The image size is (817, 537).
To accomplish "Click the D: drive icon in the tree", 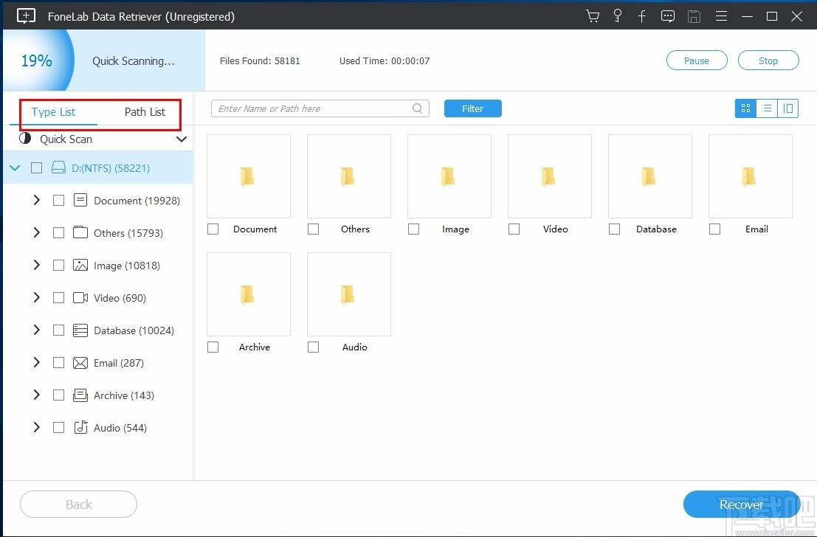I will [x=58, y=167].
